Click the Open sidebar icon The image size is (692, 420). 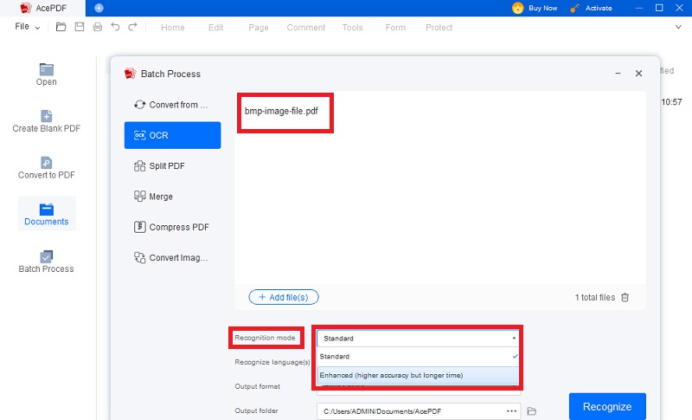click(x=47, y=70)
